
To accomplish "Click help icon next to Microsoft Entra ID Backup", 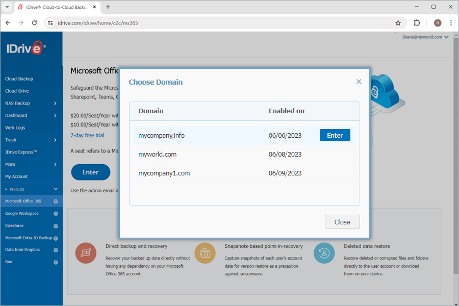I will click(x=56, y=238).
